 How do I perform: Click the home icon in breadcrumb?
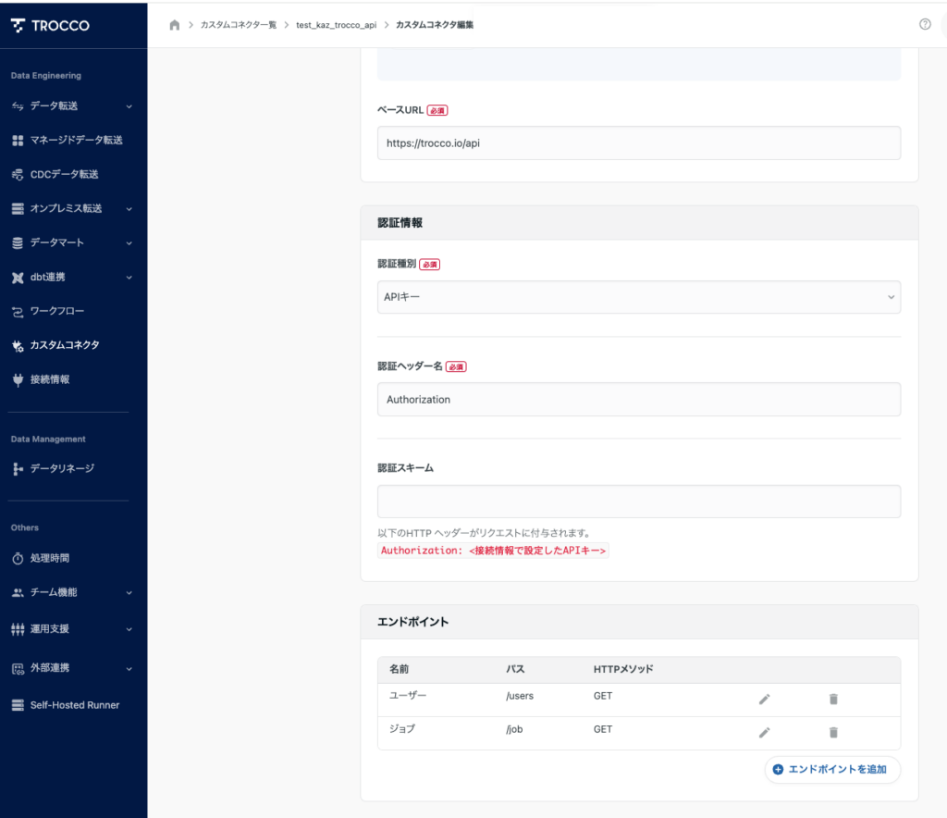point(175,25)
